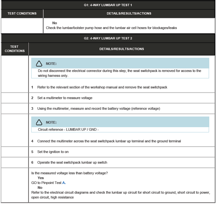Viewport: 217px width, 204px height.
Task: Click the 'Yes' answer in the G2 test
Action: [41, 178]
